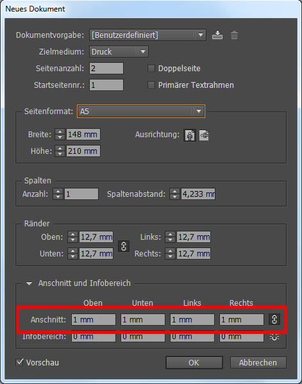Uncheck the Vorschau checkbox
The width and height of the screenshot is (302, 384).
click(20, 362)
